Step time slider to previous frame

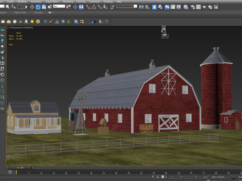coord(8,167)
